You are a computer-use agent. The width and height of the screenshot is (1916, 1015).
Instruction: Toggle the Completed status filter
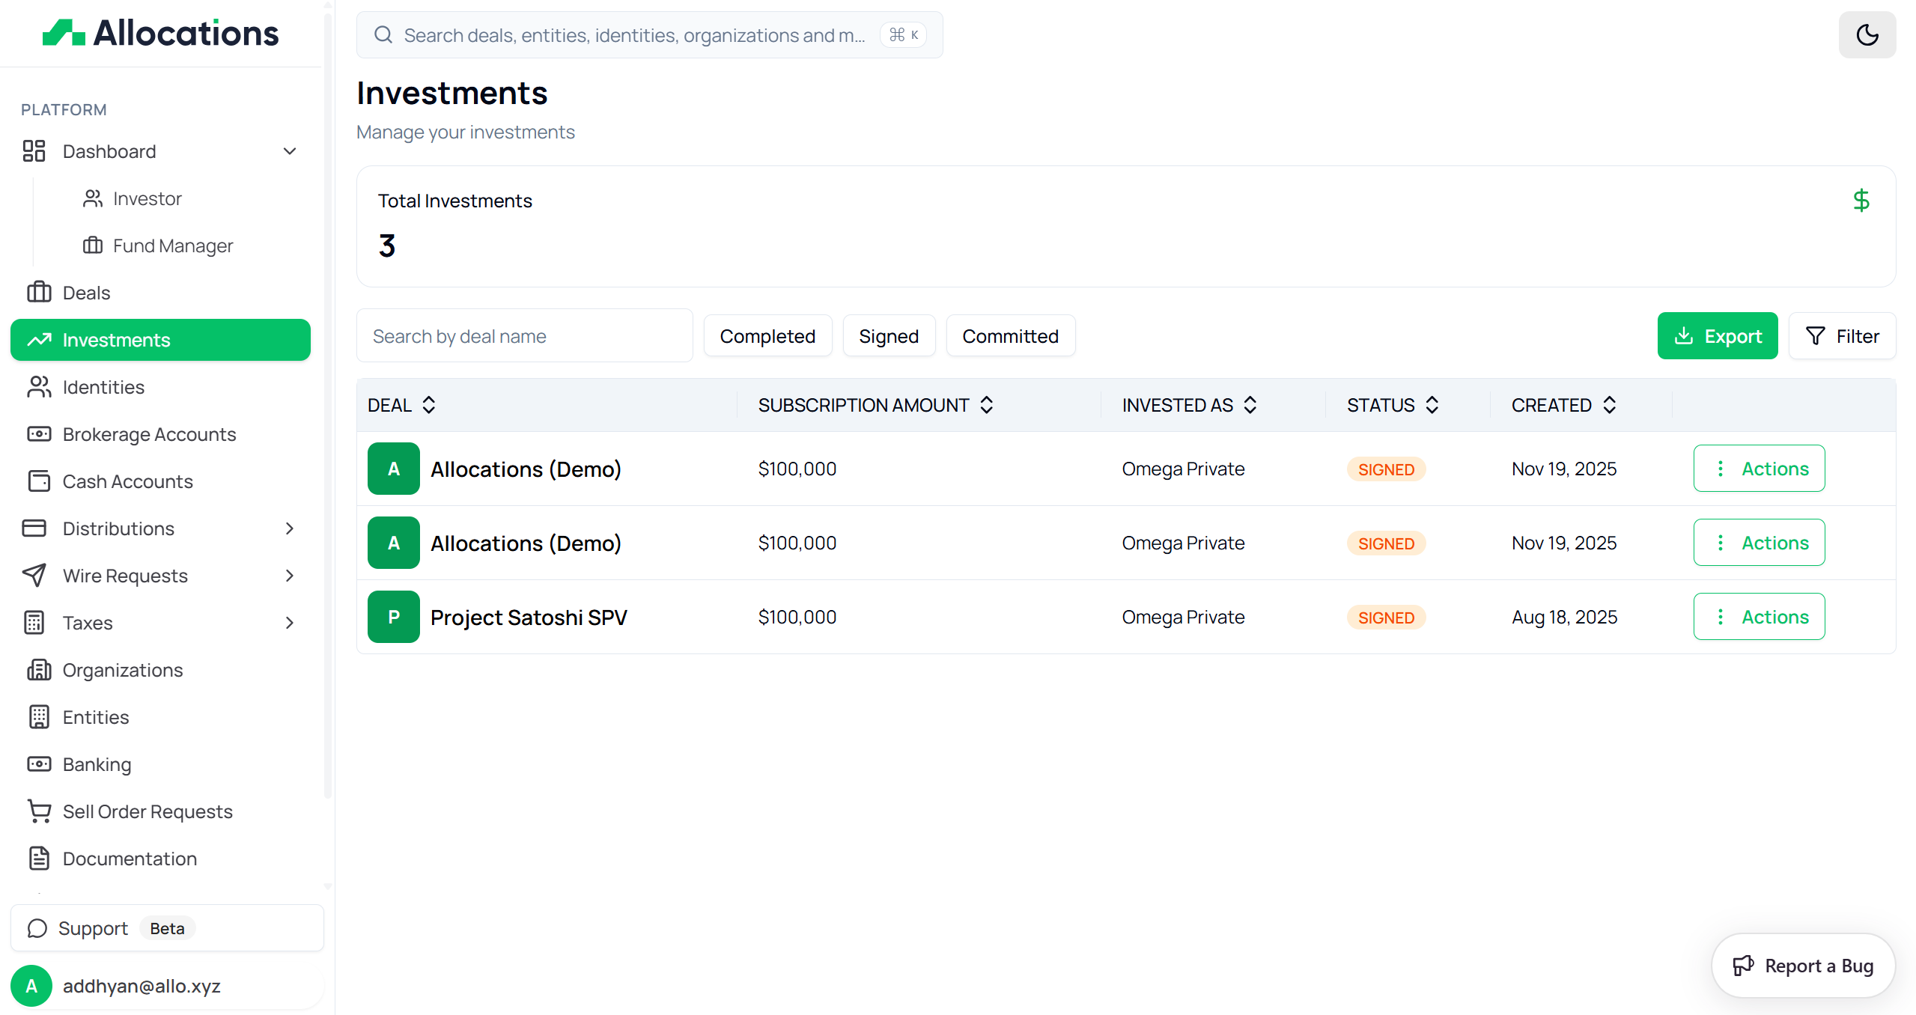click(x=767, y=336)
